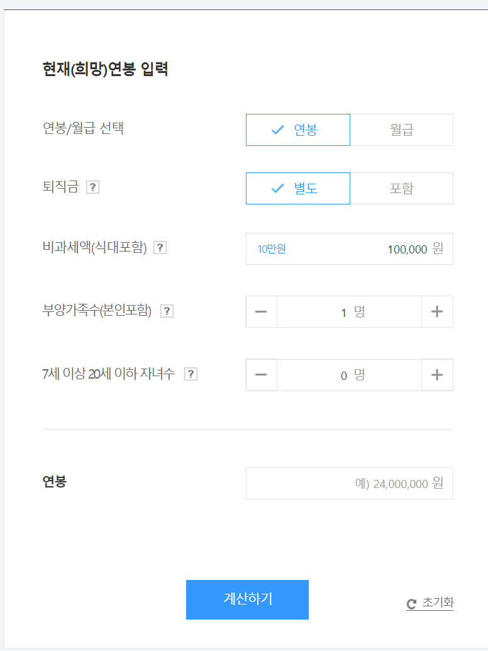This screenshot has width=488, height=651.
Task: Switch salary type to 월급
Action: 401,130
